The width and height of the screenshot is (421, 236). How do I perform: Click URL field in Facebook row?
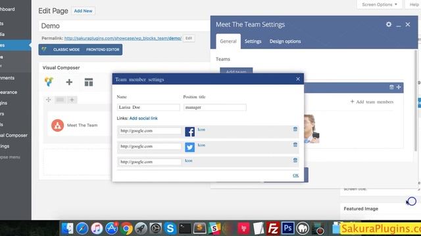coord(150,131)
